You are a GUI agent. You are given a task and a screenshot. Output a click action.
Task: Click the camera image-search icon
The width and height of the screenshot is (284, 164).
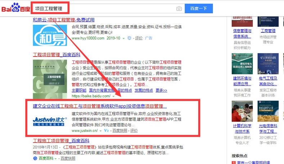tap(179, 9)
